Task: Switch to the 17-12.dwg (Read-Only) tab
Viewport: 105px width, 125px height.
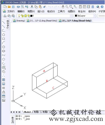Action: coord(42,21)
